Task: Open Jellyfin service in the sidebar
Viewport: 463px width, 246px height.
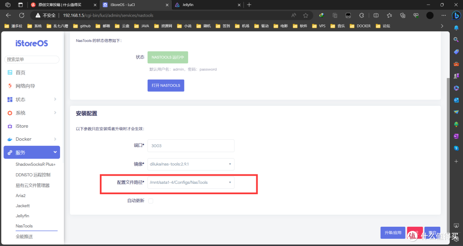Action: point(22,216)
